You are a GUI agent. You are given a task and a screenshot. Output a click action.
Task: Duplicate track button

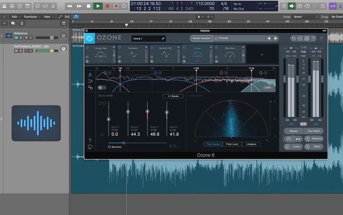click(13, 23)
